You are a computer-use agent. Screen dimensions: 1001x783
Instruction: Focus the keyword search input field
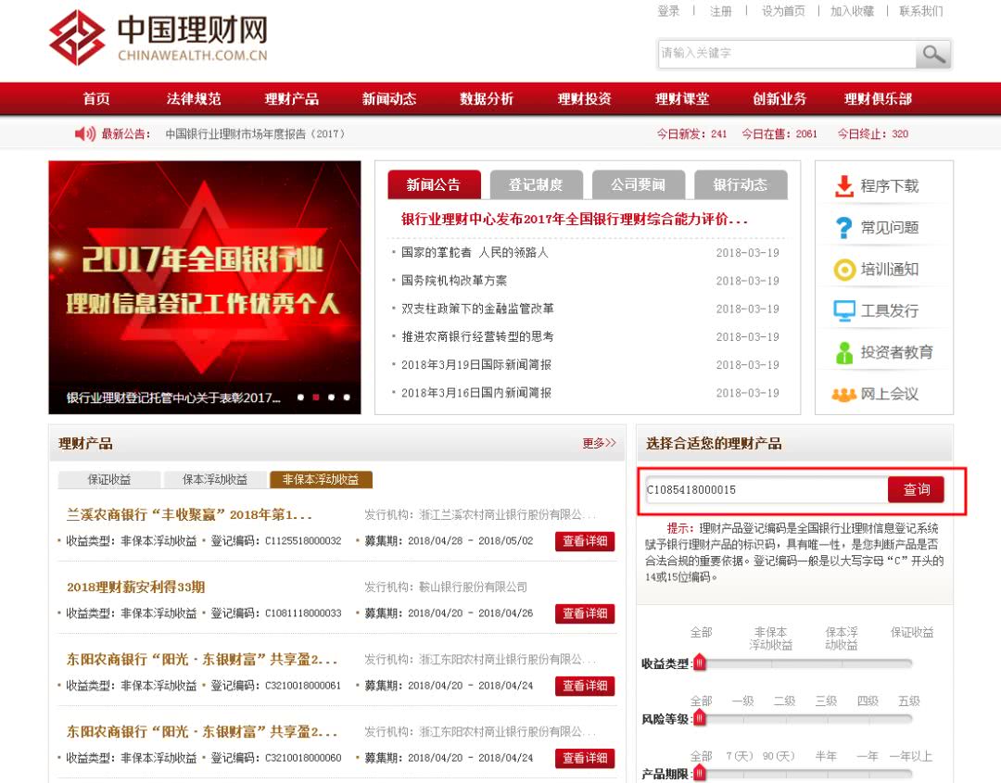click(x=787, y=54)
